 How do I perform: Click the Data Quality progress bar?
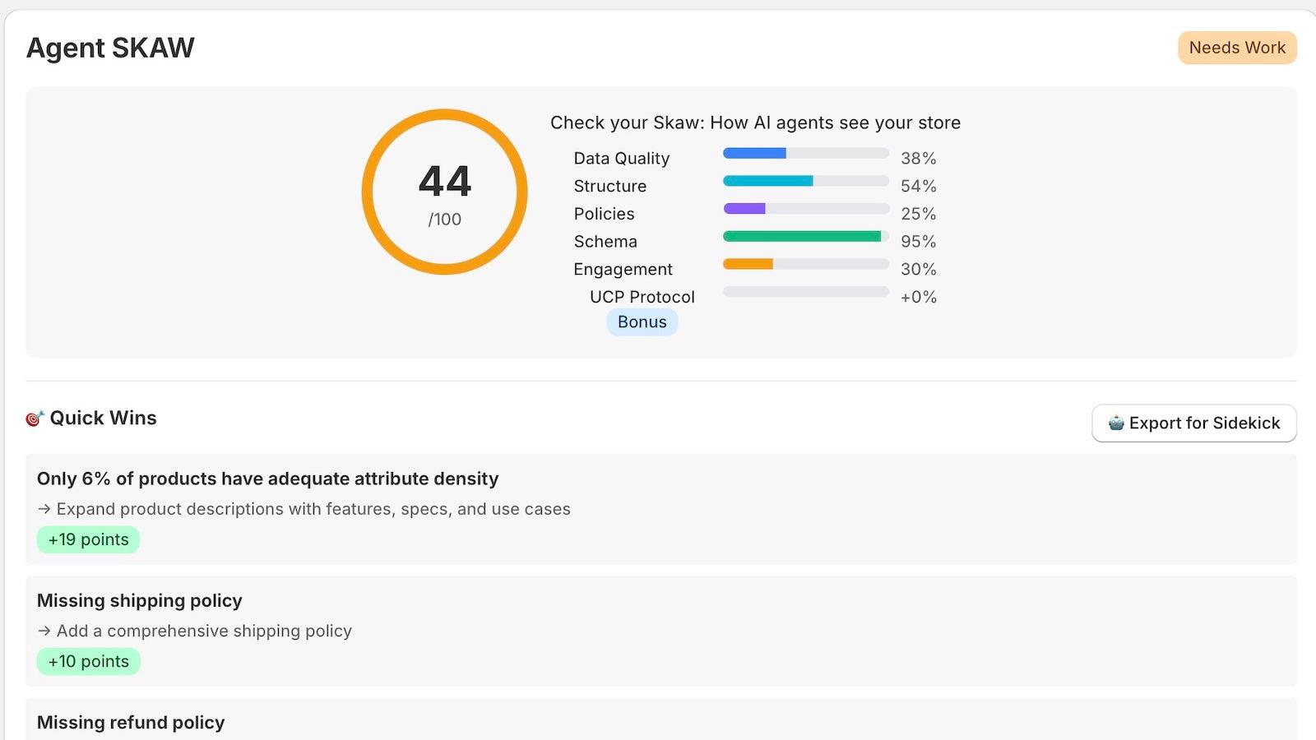tap(804, 152)
